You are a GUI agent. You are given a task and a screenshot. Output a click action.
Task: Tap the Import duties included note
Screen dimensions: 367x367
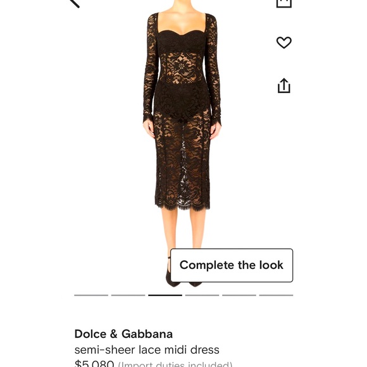[x=175, y=364]
